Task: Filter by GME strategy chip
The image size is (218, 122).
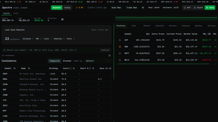Action: coord(37,39)
